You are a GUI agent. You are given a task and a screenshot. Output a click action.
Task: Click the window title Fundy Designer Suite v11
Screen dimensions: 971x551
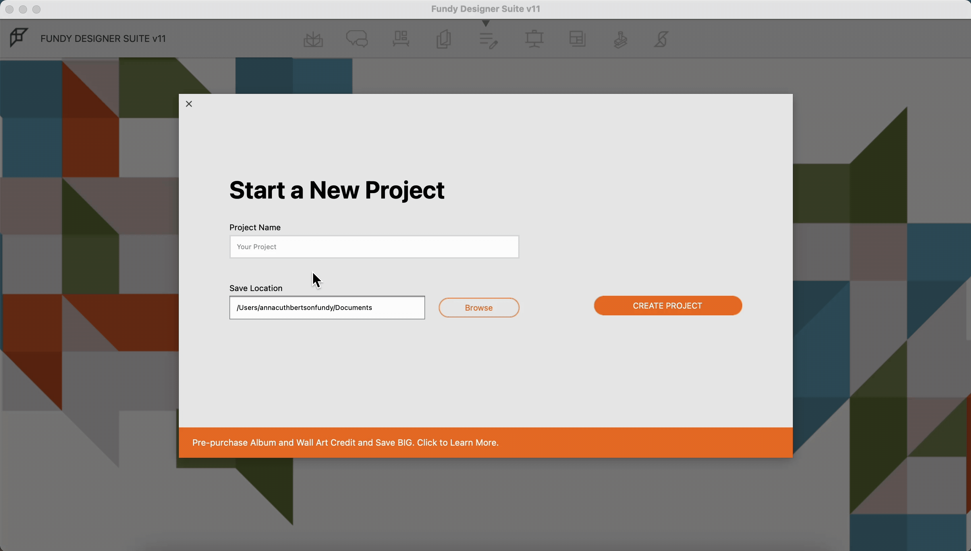pyautogui.click(x=485, y=9)
